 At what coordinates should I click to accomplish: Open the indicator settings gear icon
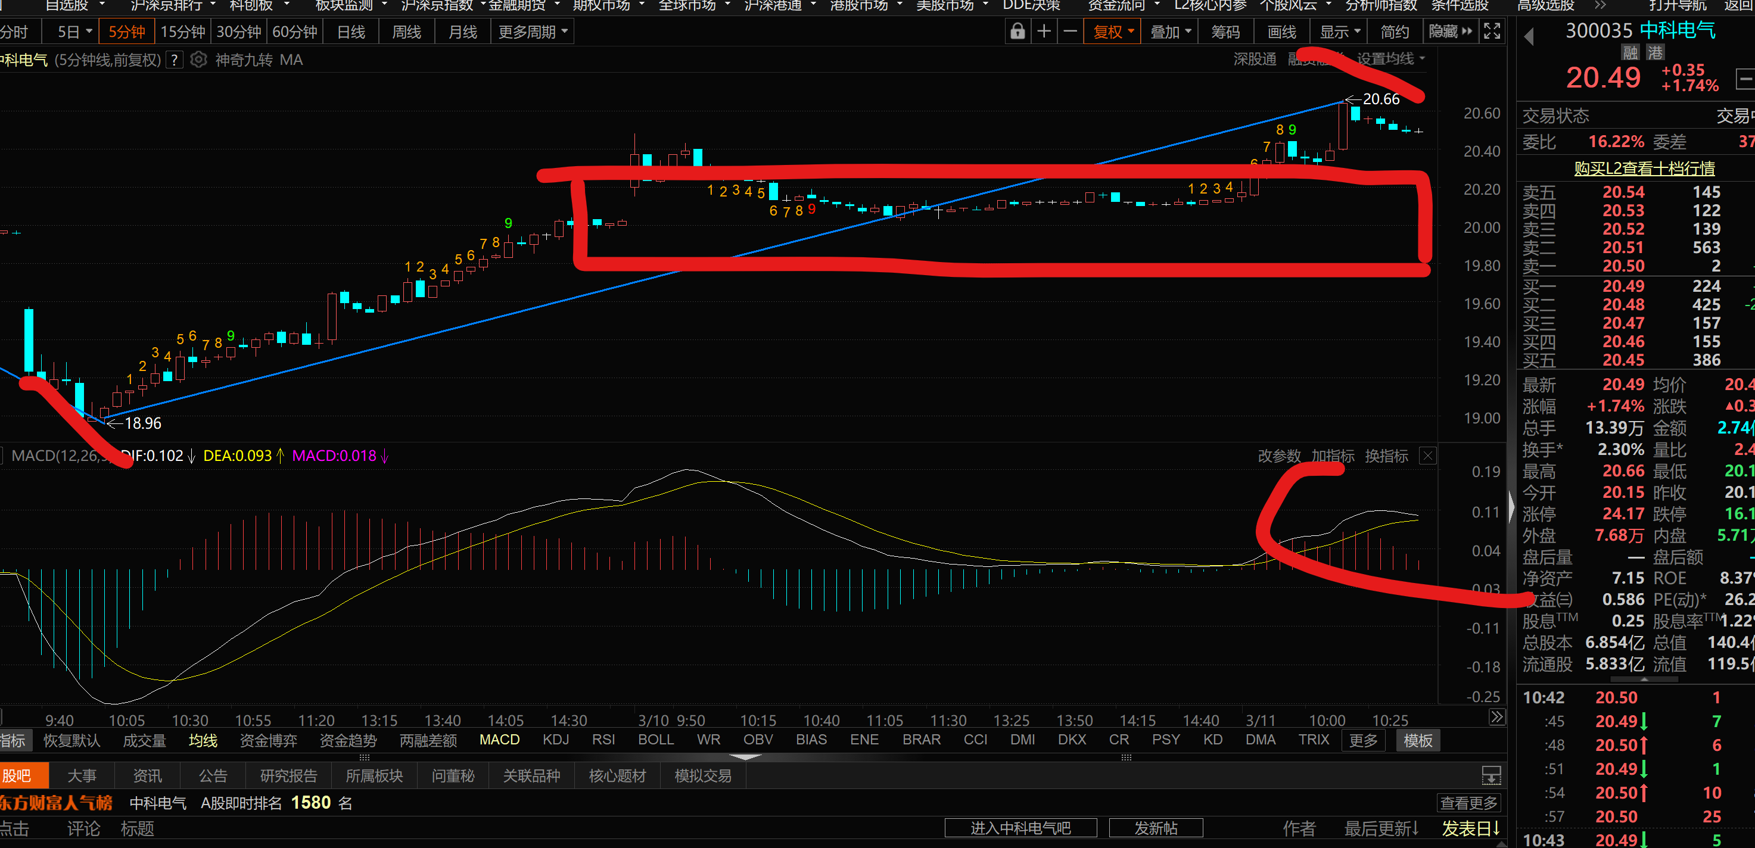(198, 60)
